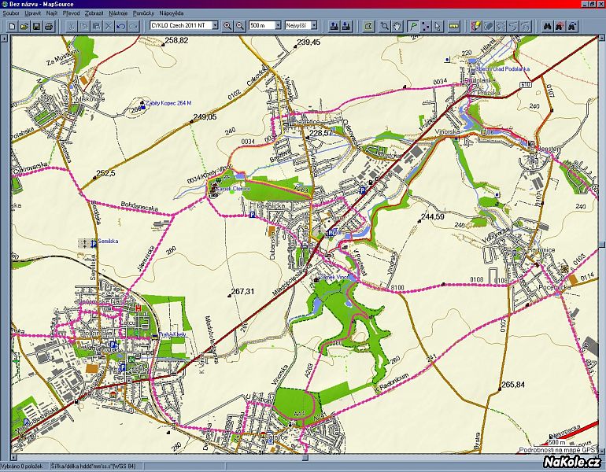Undo the last action with the blue arrow
The width and height of the screenshot is (606, 472).
tap(121, 26)
